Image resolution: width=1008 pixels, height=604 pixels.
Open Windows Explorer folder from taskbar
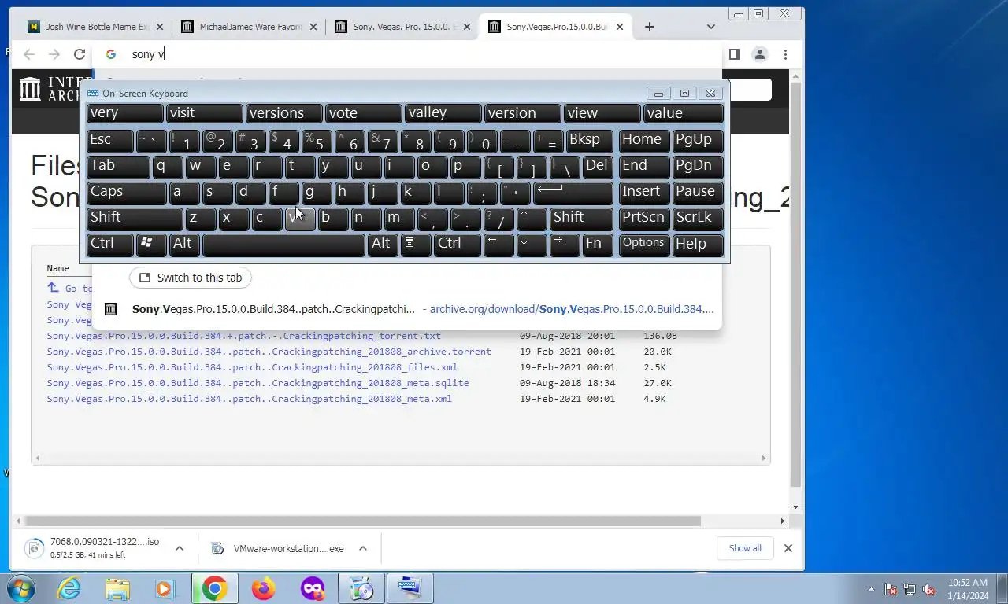[x=117, y=588]
